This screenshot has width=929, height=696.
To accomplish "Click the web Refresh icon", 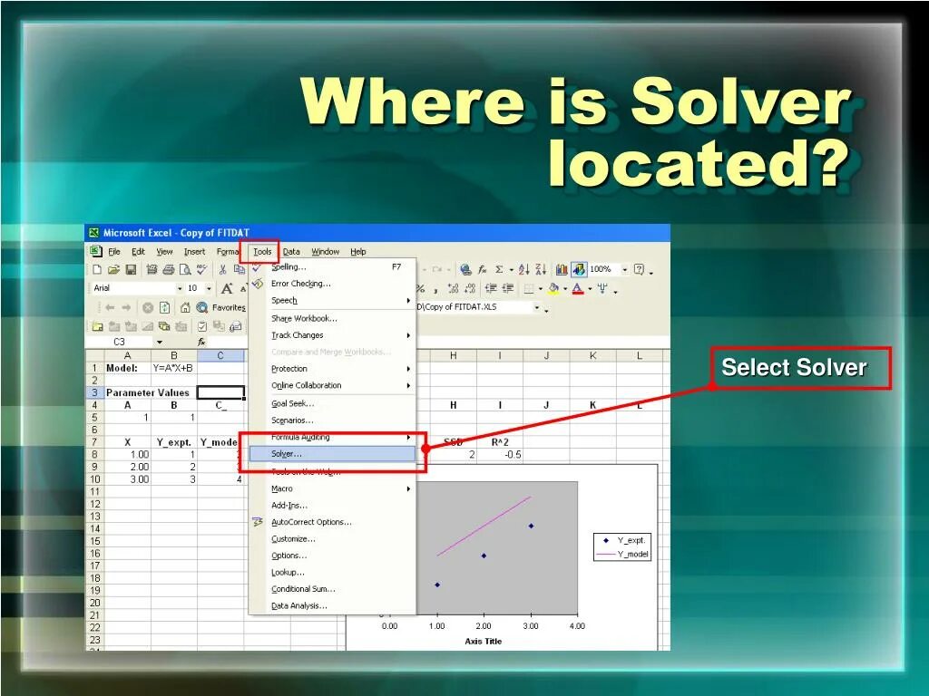I will 165,308.
